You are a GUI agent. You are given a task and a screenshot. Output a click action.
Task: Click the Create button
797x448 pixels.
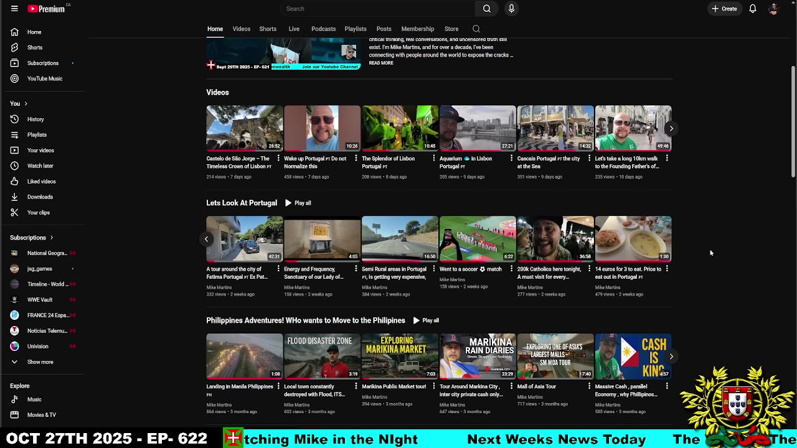point(725,9)
